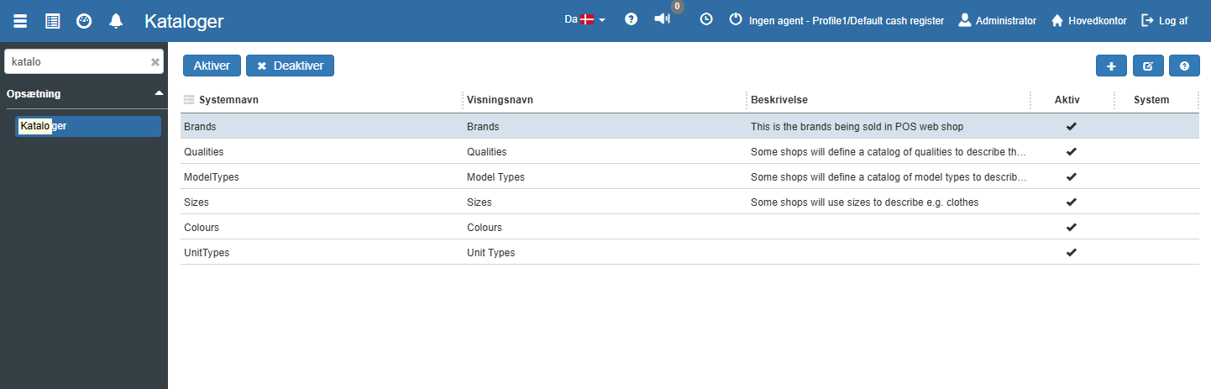Open the help question mark in header
The height and width of the screenshot is (389, 1211).
click(631, 19)
